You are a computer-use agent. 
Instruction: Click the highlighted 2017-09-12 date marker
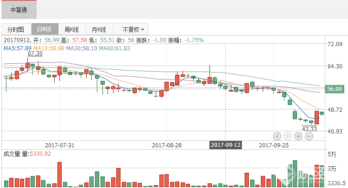point(226,145)
